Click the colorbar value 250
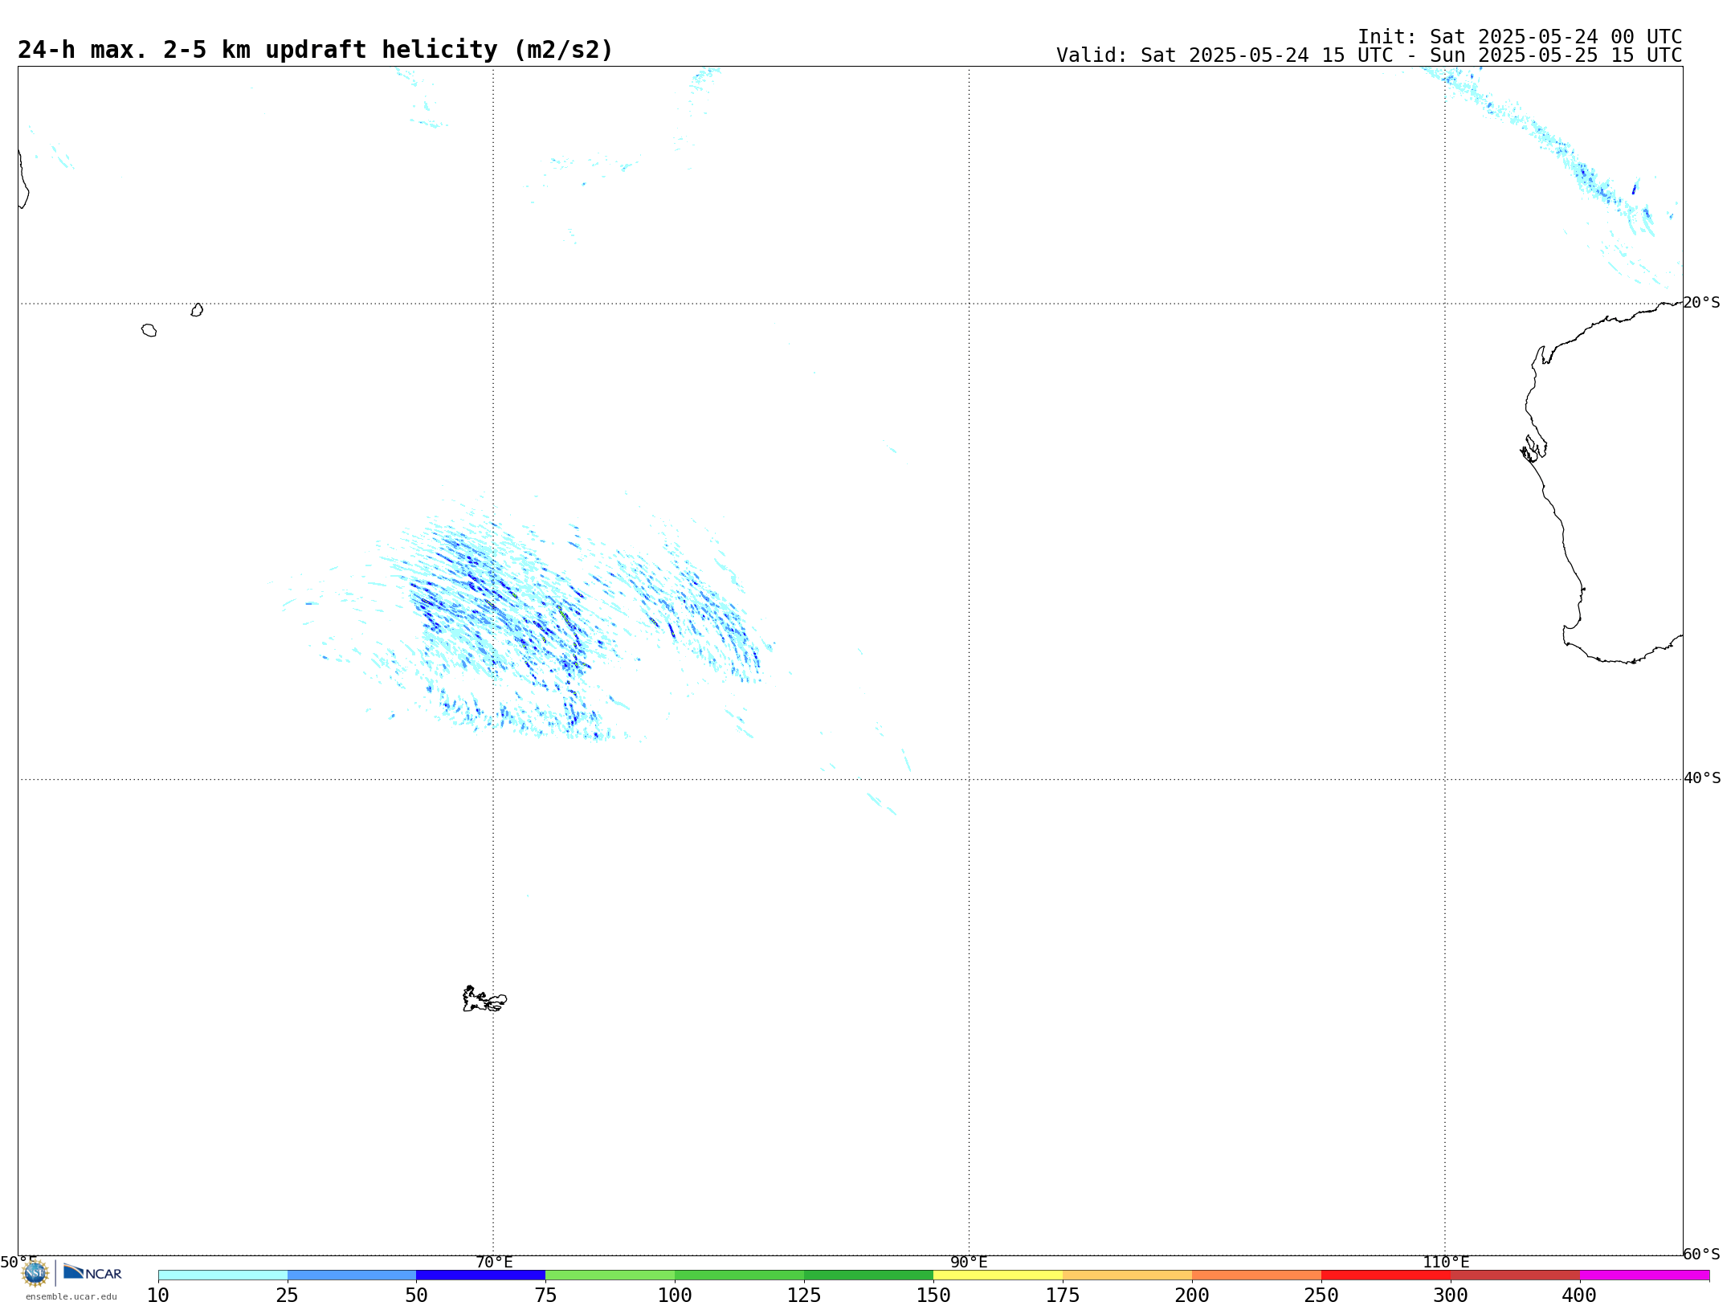 point(1321,1296)
